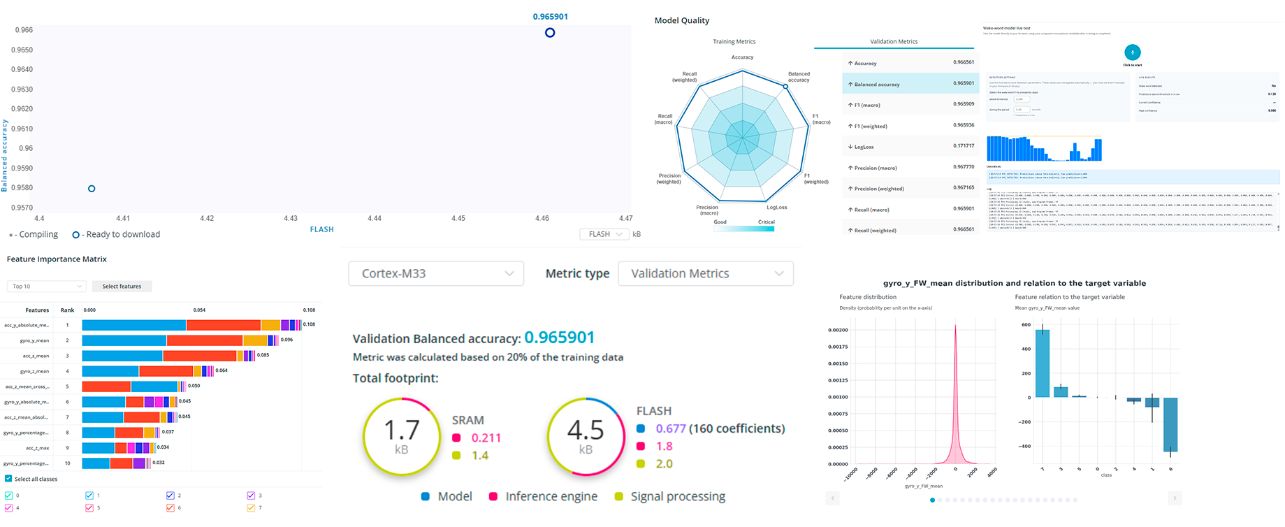Switch to the Training Metrics tab
Screen dimensions: 1285x527
734,42
